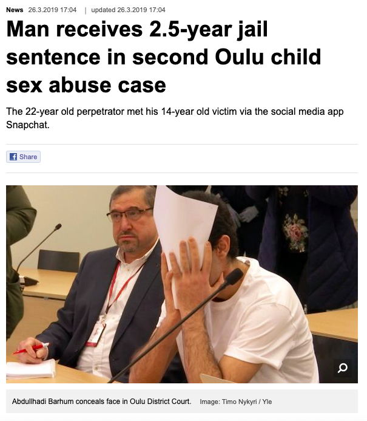This screenshot has width=367, height=421.
Task: Click the notepad on the table
Action: [31, 369]
